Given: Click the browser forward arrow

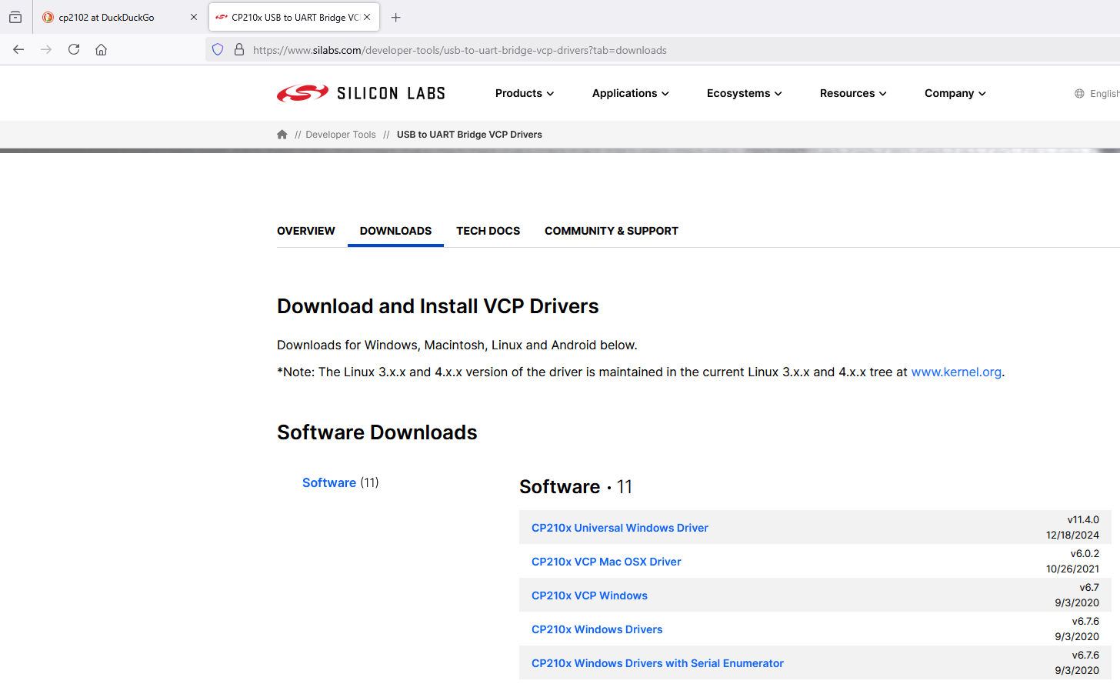Looking at the screenshot, I should click(x=46, y=49).
